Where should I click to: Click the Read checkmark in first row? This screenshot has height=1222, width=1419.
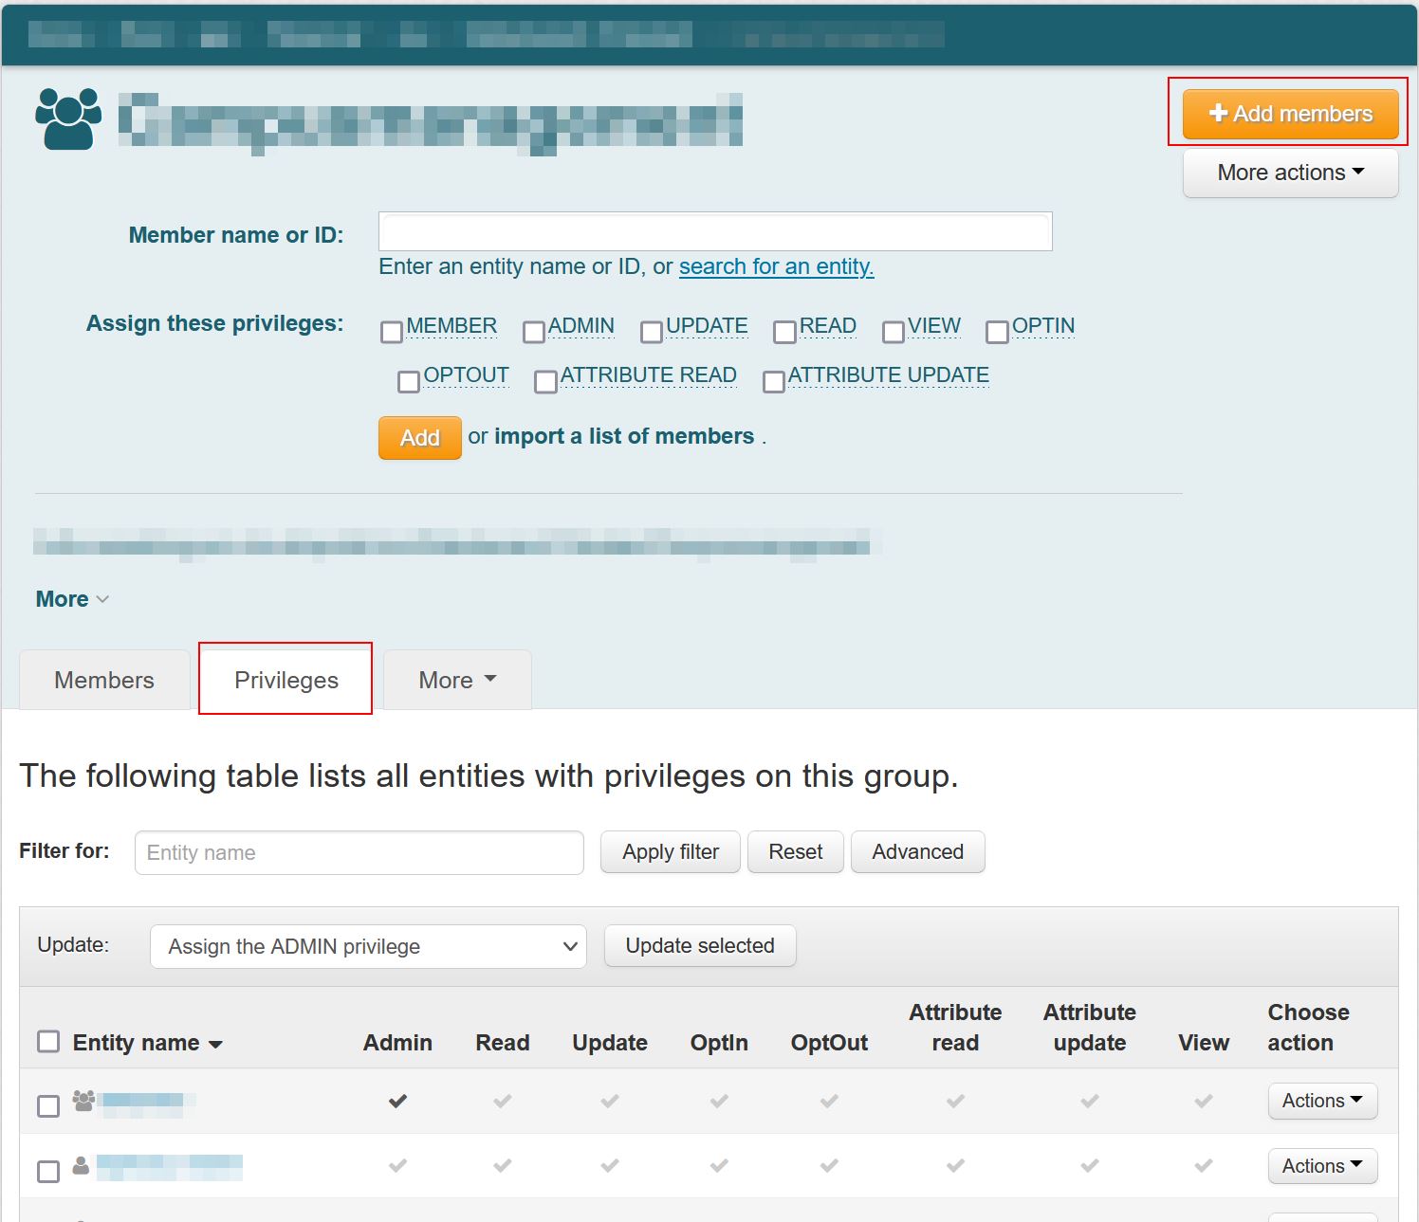[502, 1101]
